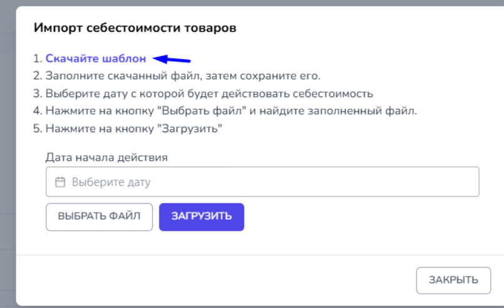Click the 'Дата начала действия' field label
The height and width of the screenshot is (308, 504).
tap(106, 157)
